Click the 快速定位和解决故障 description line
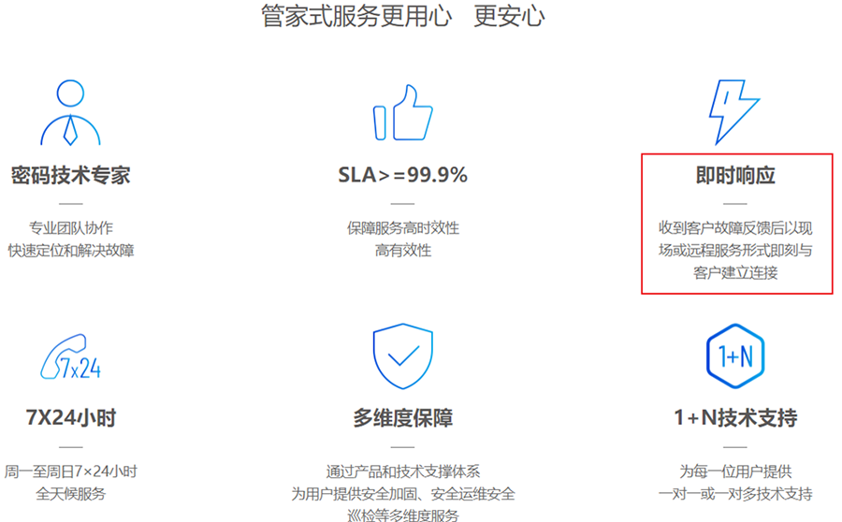This screenshot has height=522, width=842. tap(71, 251)
